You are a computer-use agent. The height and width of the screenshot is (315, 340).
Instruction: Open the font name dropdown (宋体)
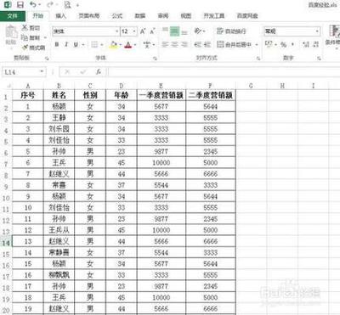[116, 31]
